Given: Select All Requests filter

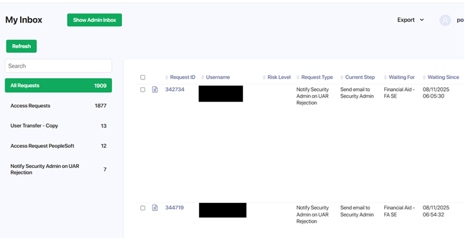Looking at the screenshot, I should point(58,85).
